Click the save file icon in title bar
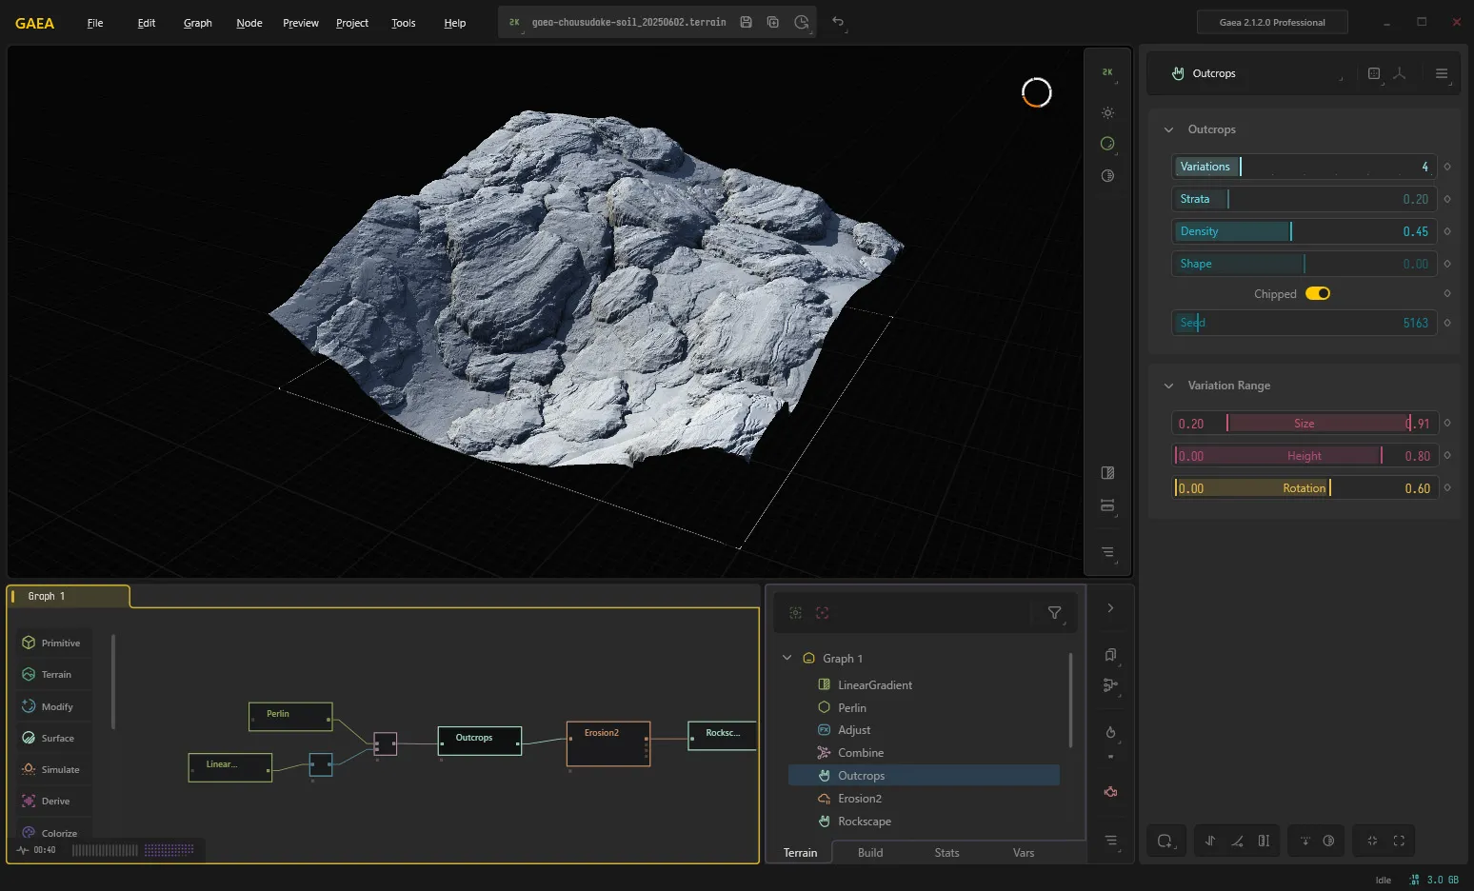 tap(746, 22)
